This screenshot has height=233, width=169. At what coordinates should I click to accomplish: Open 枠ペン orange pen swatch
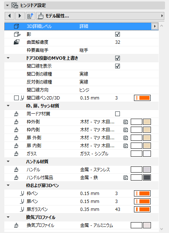click(142, 194)
